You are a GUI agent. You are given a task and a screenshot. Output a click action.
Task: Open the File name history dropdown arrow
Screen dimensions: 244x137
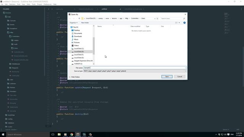pos(186,68)
